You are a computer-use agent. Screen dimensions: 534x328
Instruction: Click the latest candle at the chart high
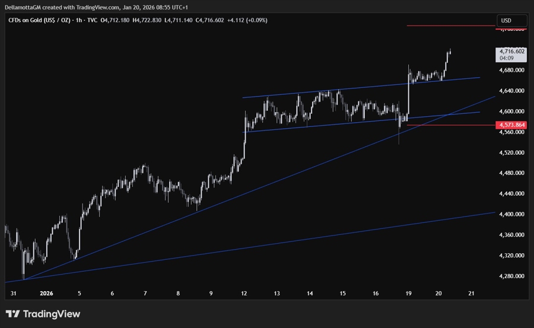(x=450, y=52)
